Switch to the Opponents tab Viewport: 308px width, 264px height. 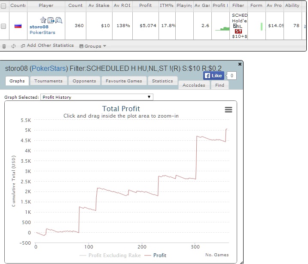pyautogui.click(x=84, y=81)
